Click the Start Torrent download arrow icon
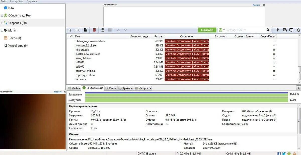The image size is (301, 155). [103, 30]
